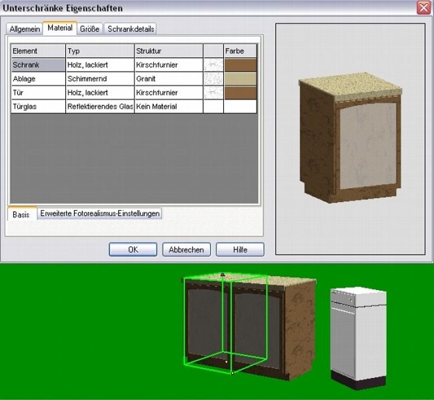
Task: Click the Ablage granite texture preview
Action: [x=213, y=79]
